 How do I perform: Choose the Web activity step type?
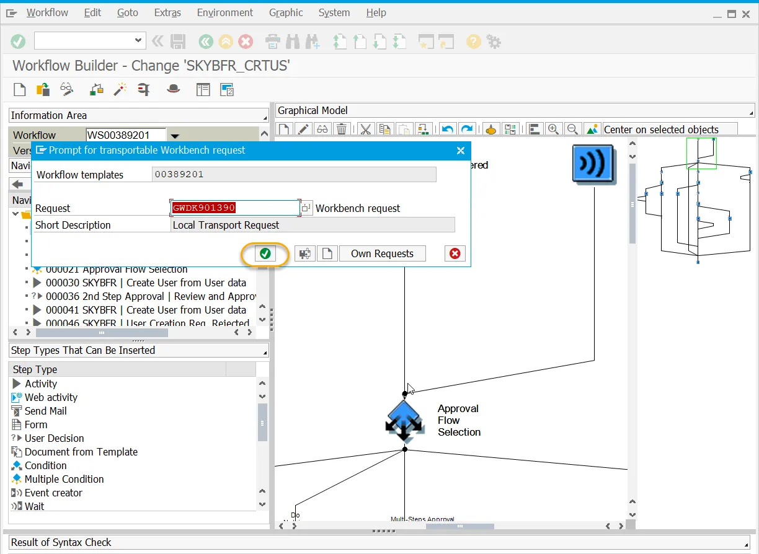point(51,397)
